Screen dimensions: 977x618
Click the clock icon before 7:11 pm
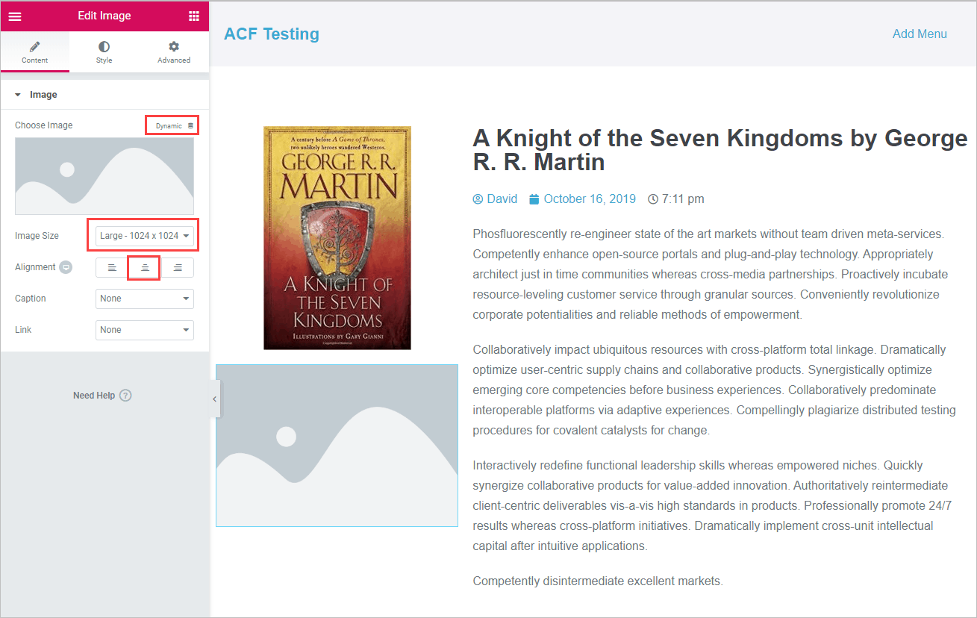[653, 199]
